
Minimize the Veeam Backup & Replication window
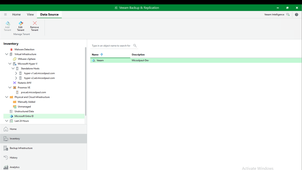[x=278, y=8]
